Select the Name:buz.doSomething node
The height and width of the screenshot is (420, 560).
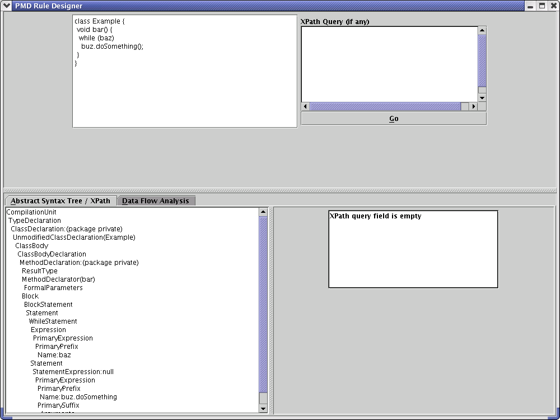tap(78, 397)
